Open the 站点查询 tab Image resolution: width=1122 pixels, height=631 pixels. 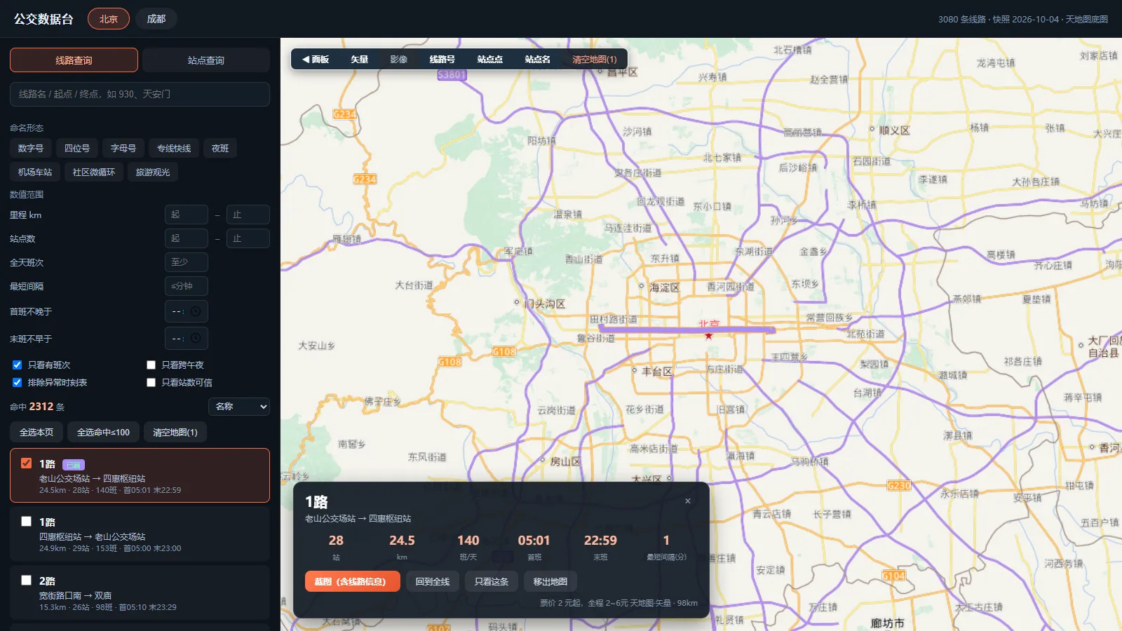point(206,60)
